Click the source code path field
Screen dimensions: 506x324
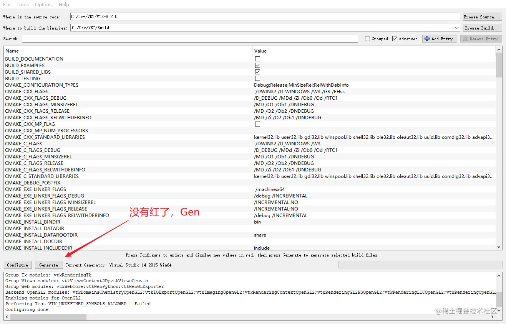265,17
